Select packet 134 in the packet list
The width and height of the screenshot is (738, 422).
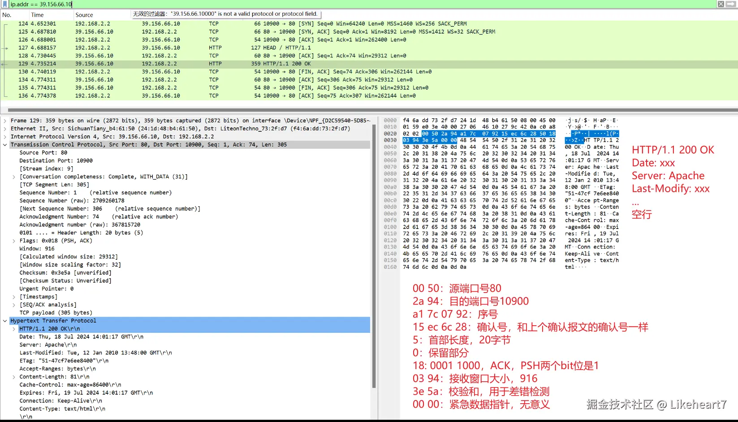tap(369, 80)
